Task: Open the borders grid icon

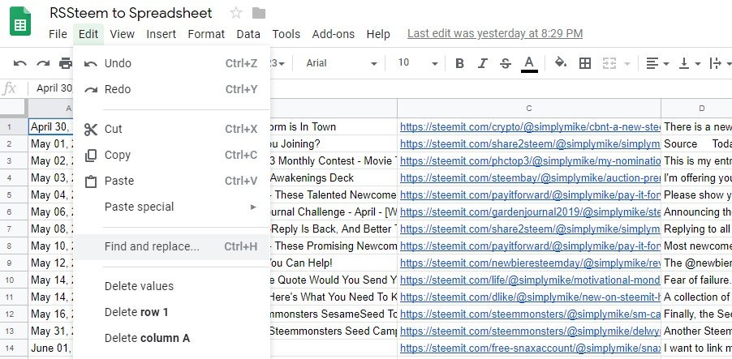Action: pos(585,63)
